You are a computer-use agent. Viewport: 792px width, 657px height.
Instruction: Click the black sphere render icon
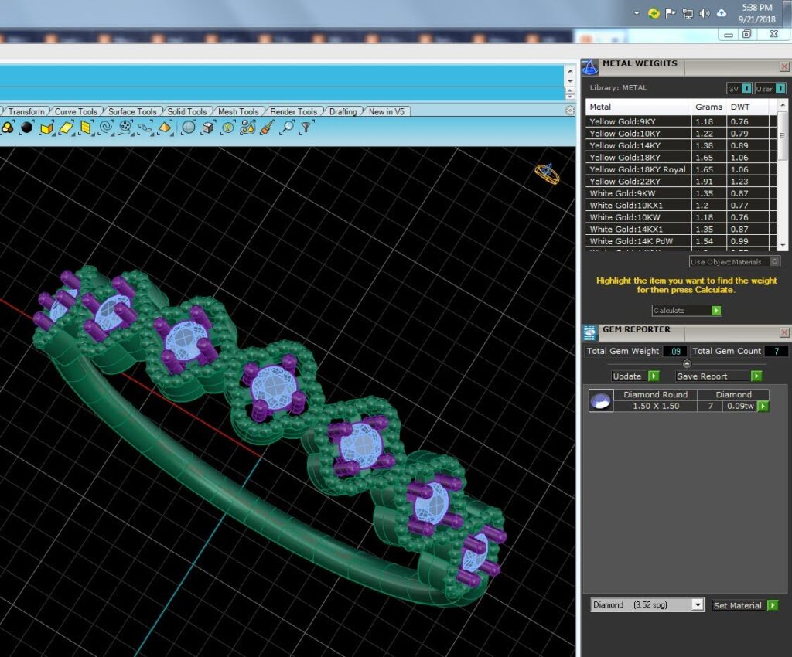(27, 128)
